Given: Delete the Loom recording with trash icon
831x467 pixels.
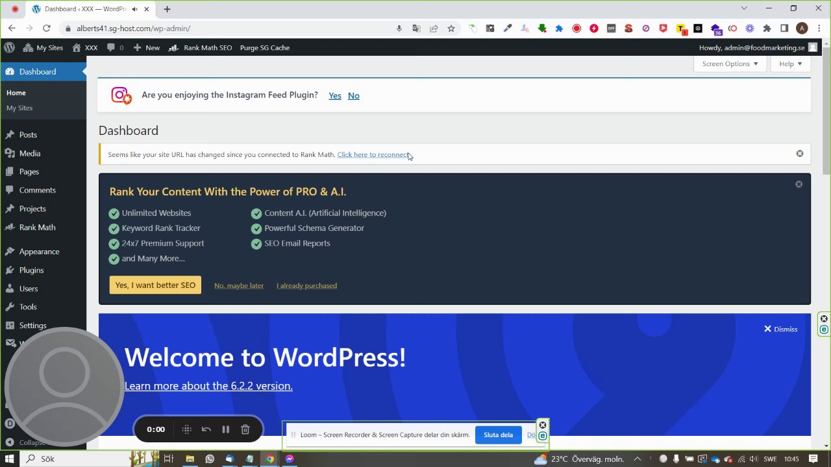Looking at the screenshot, I should coord(245,429).
